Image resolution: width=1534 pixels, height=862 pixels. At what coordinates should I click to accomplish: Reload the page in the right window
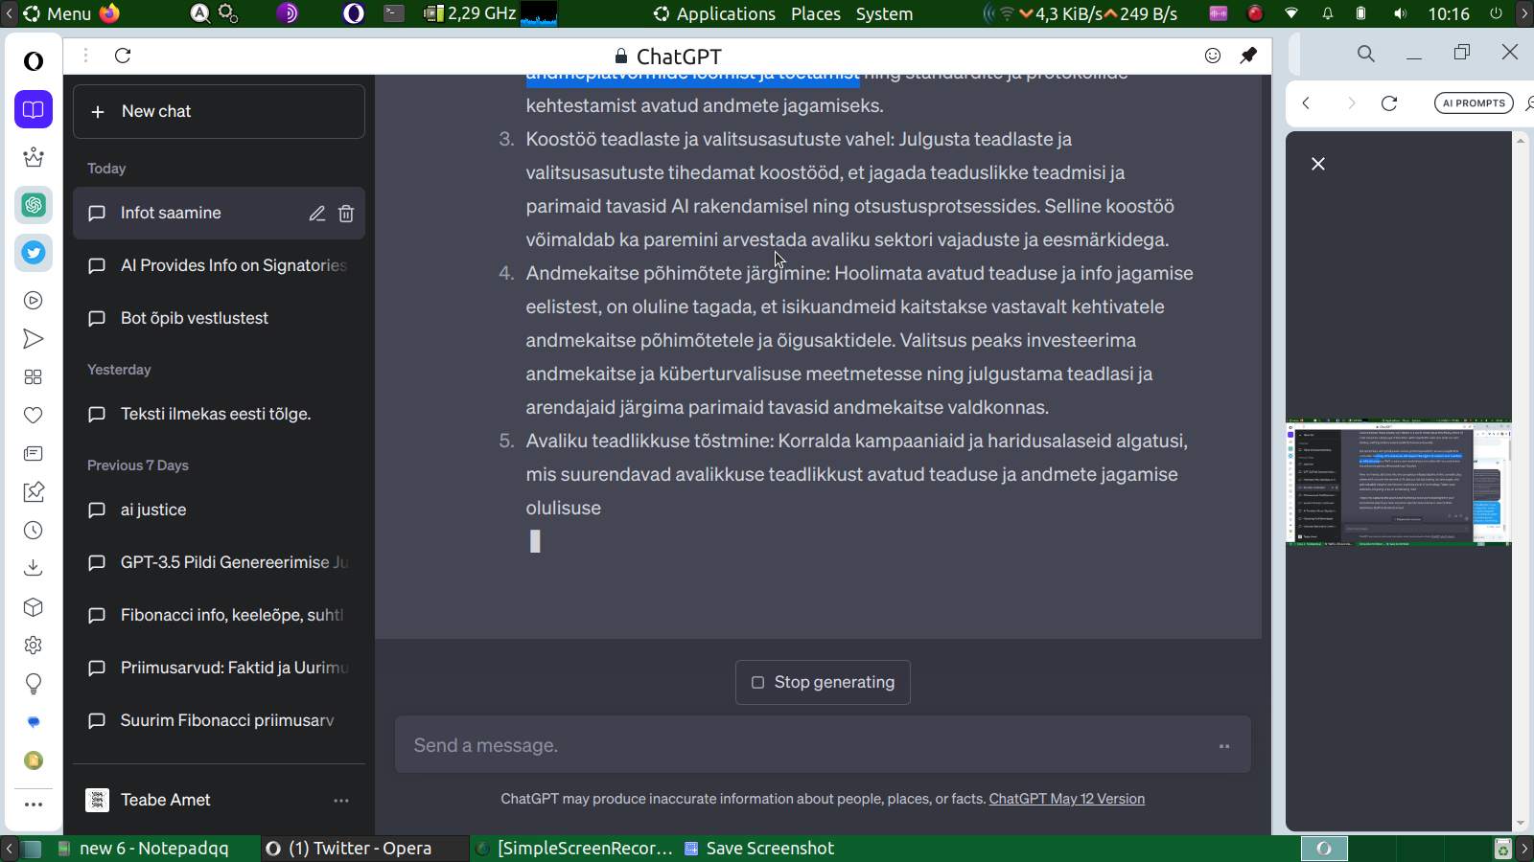pos(1389,103)
